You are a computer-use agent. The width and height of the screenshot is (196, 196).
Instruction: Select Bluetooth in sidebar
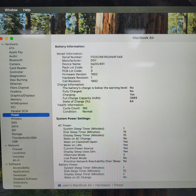(x=16, y=60)
